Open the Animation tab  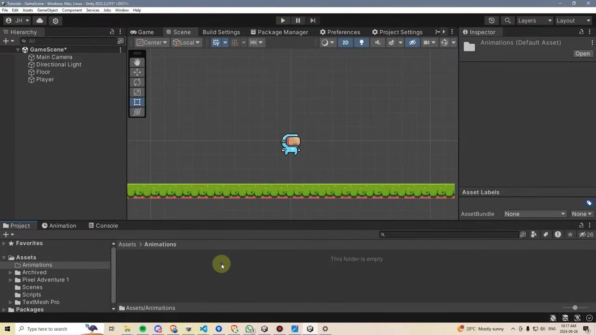(x=59, y=226)
